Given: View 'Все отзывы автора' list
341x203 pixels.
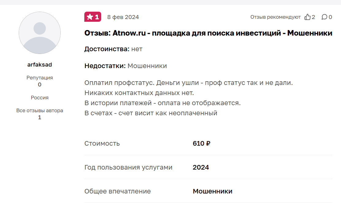Looking at the screenshot, I should [40, 110].
